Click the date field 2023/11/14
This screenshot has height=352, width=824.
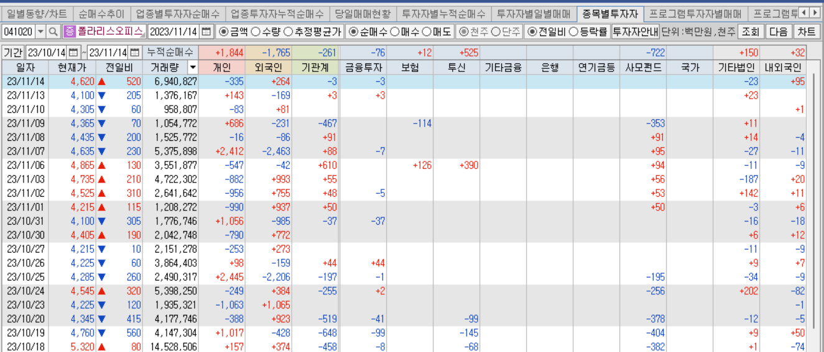tap(174, 32)
